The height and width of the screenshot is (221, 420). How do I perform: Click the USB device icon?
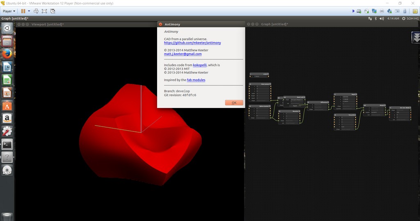tap(405, 11)
